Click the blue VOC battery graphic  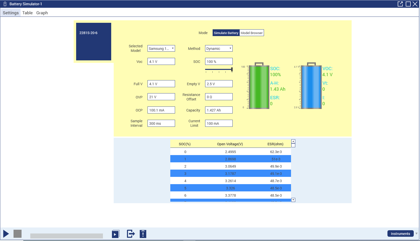311,86
